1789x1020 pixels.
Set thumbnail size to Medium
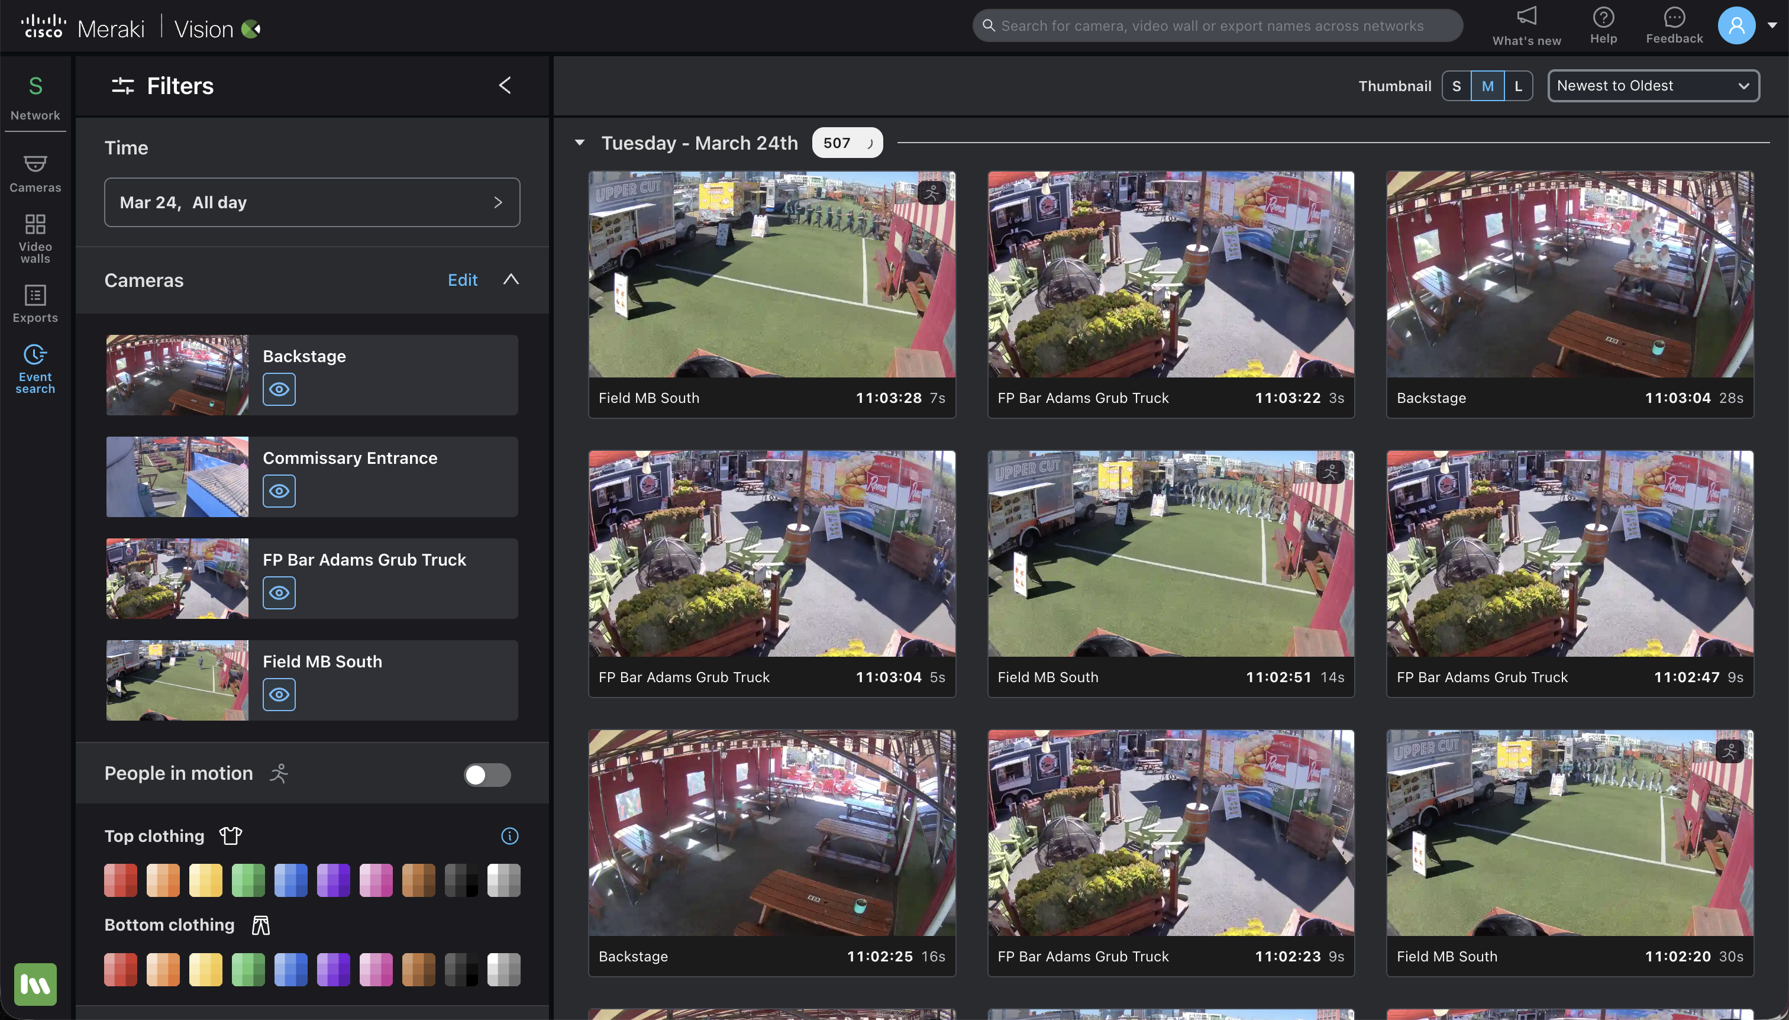[1487, 86]
